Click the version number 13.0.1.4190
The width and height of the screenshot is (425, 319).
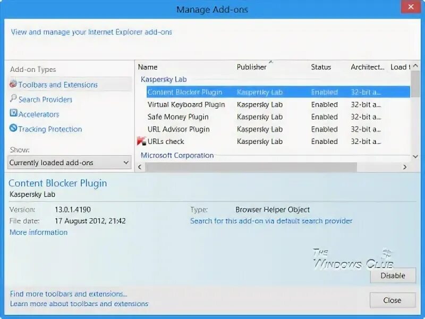tap(73, 209)
